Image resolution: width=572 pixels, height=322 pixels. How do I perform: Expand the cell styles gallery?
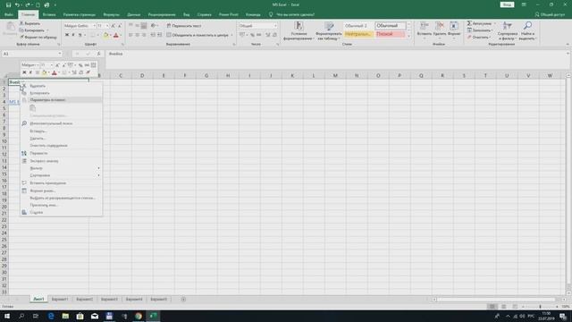408,37
